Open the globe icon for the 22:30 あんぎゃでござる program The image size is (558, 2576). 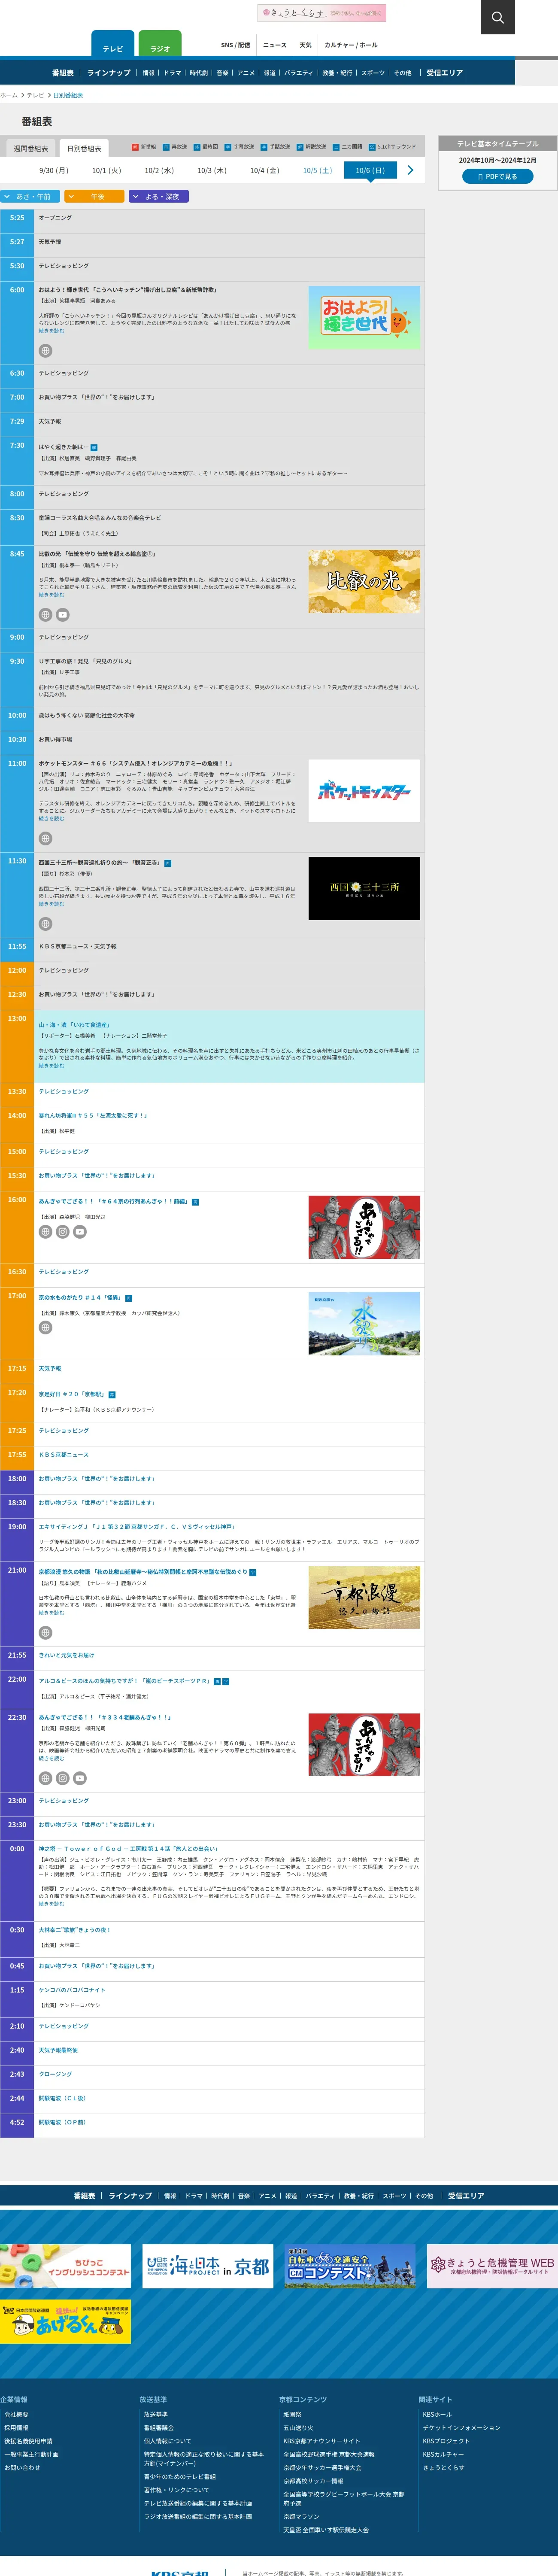45,1778
